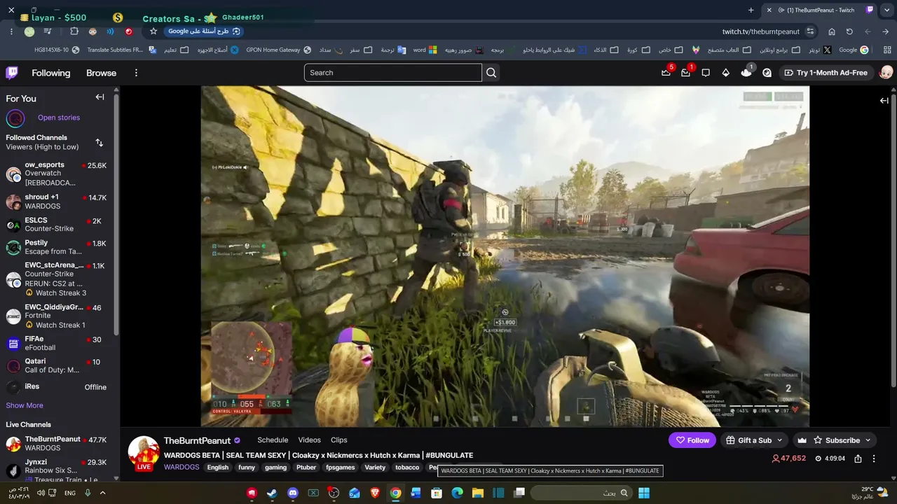897x504 pixels.
Task: Click the tobacco tag
Action: (x=407, y=468)
